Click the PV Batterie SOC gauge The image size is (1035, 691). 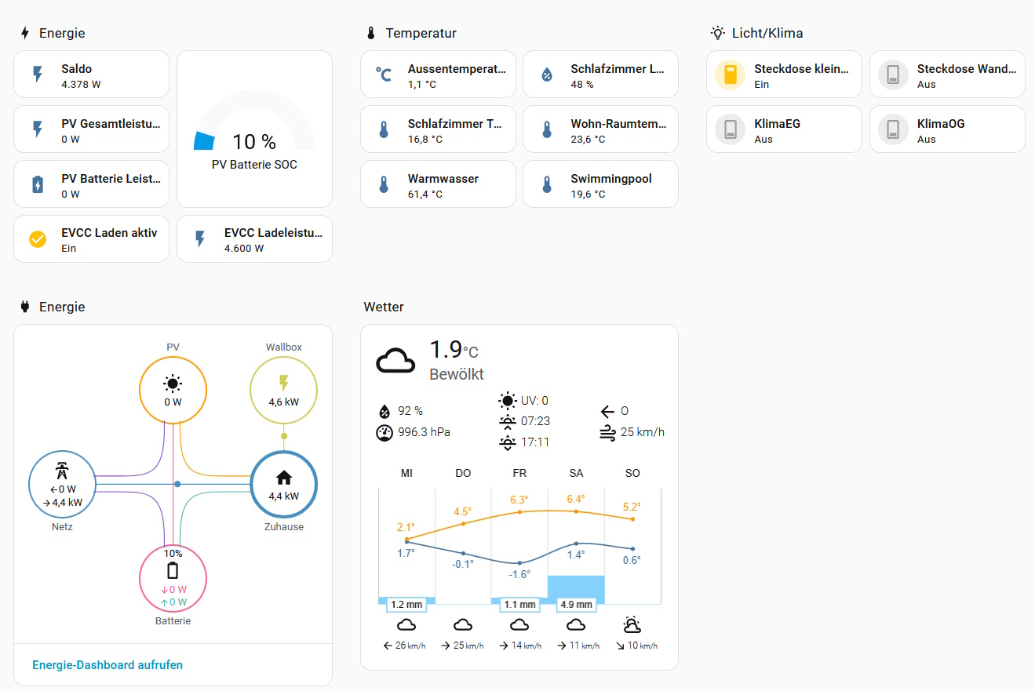pos(254,129)
